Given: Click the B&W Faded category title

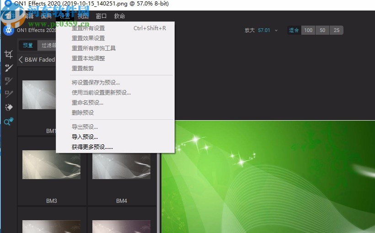Looking at the screenshot, I should tap(40, 59).
